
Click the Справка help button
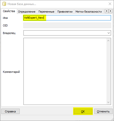point(10,111)
